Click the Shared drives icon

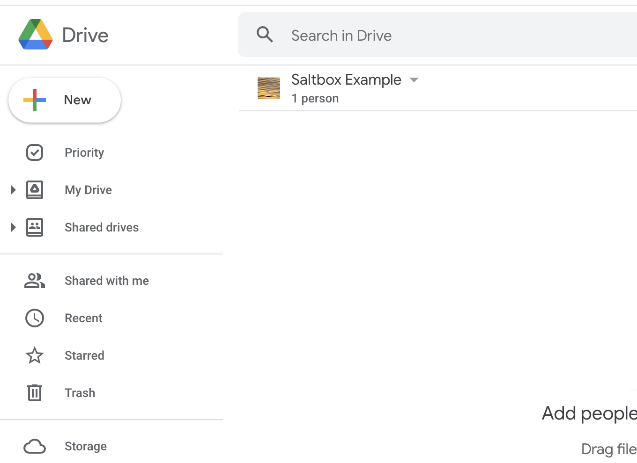[35, 227]
